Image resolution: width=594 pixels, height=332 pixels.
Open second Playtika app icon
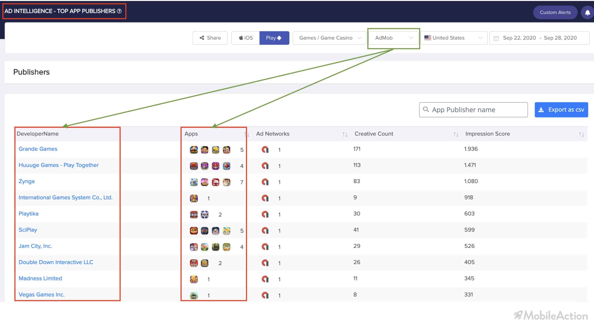(205, 214)
